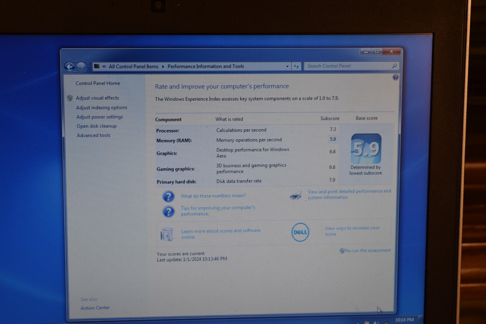Select the Graphics subscore 6.6
Screen dimensions: 486x324
point(333,152)
